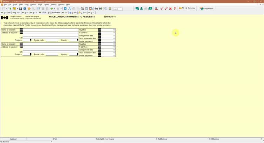This screenshot has height=143, width=264.
Task: Click the zoom magnifier icon
Action: pyautogui.click(x=82, y=9)
